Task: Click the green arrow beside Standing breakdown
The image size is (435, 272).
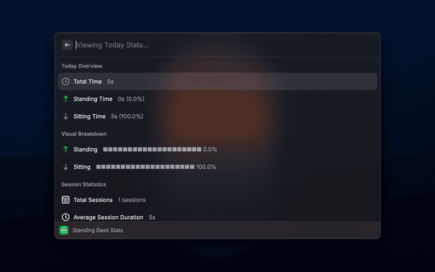Action: [65, 150]
